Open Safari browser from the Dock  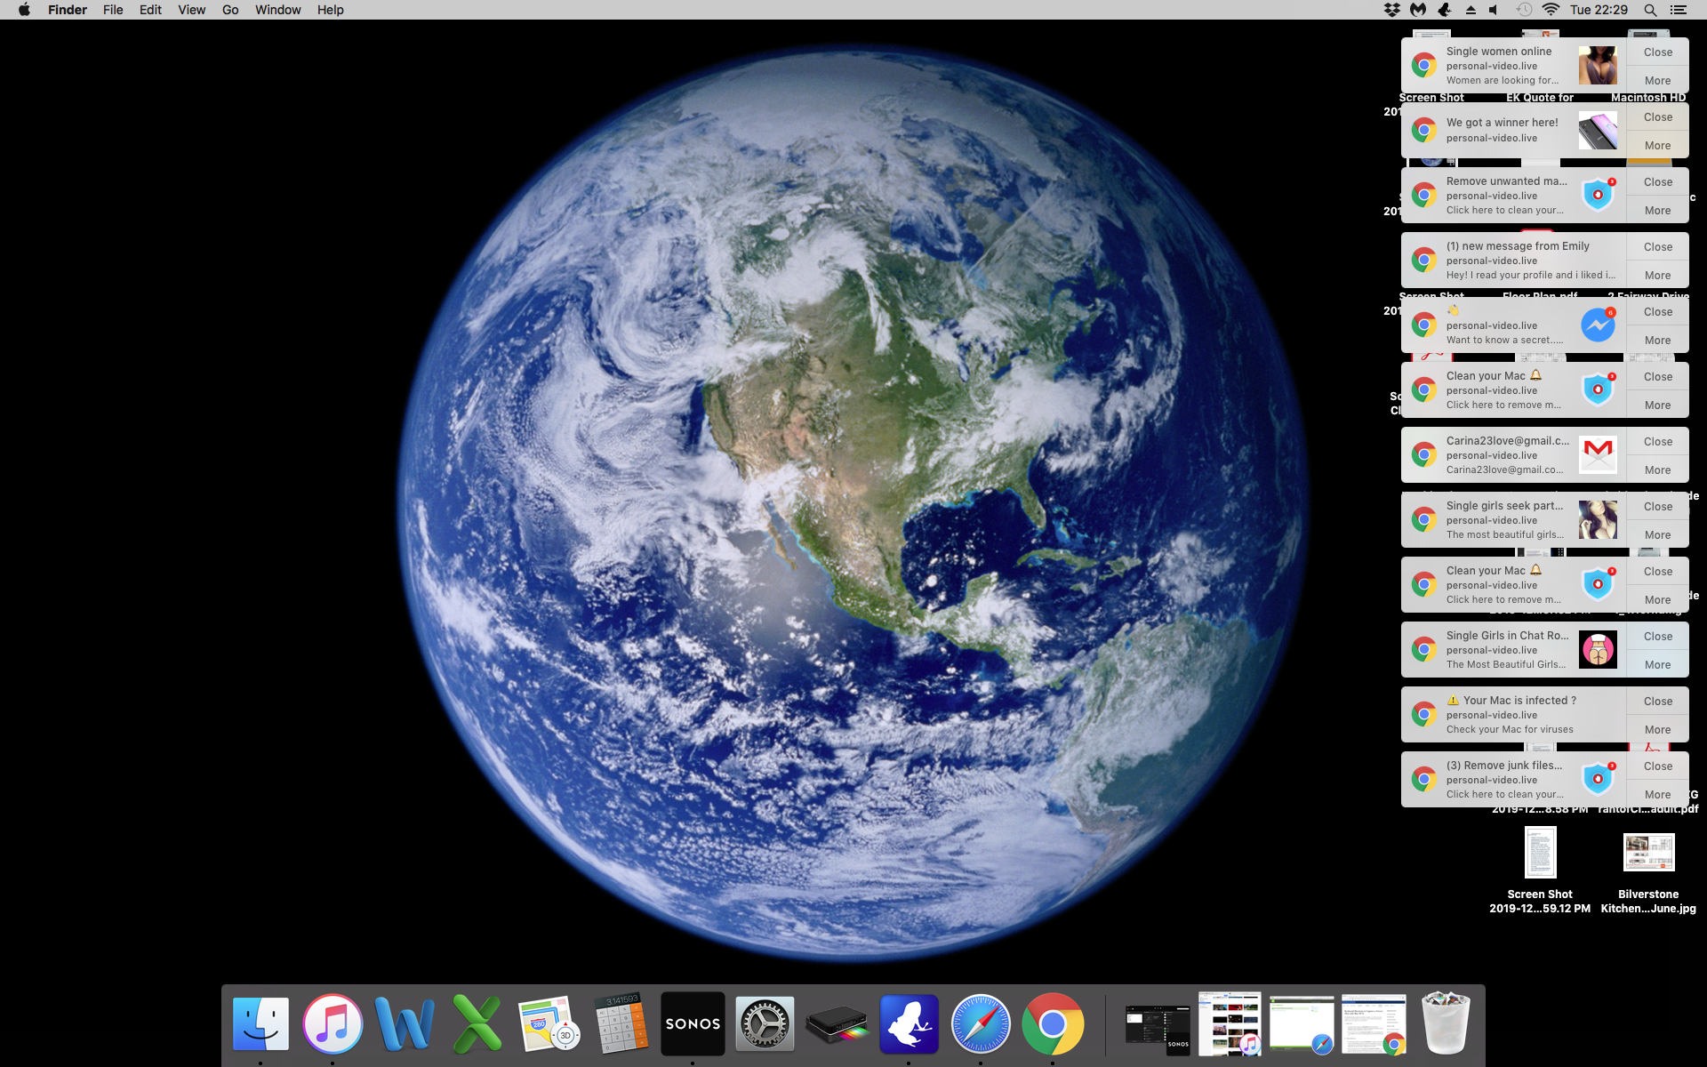(x=981, y=1023)
